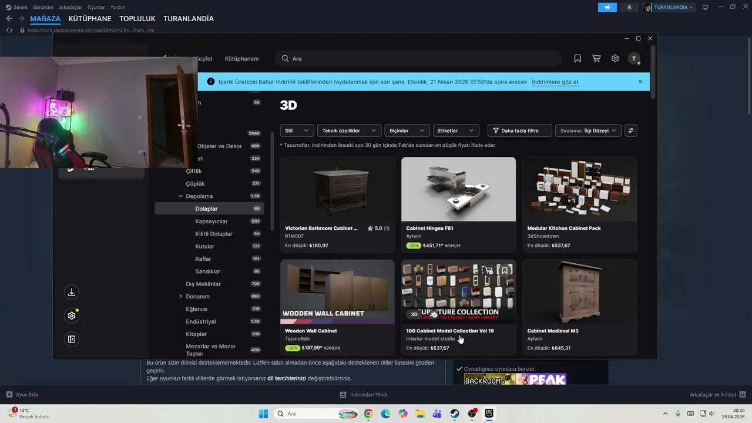Open the Sıralama İlgi Düzeyi sort dropdown
752x423 pixels.
point(588,130)
